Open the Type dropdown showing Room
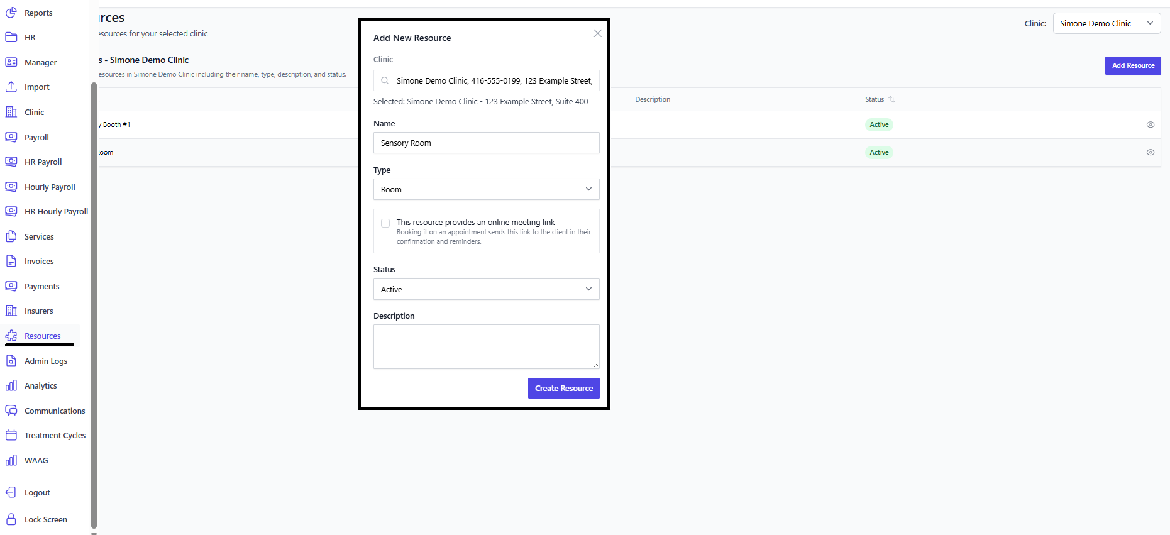This screenshot has height=535, width=1170. [x=487, y=189]
